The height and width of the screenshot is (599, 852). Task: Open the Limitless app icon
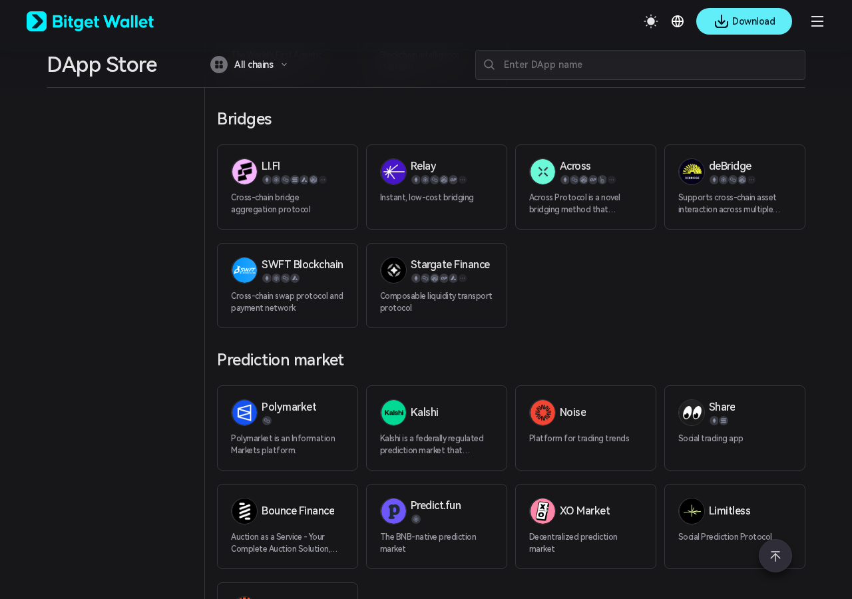point(692,511)
